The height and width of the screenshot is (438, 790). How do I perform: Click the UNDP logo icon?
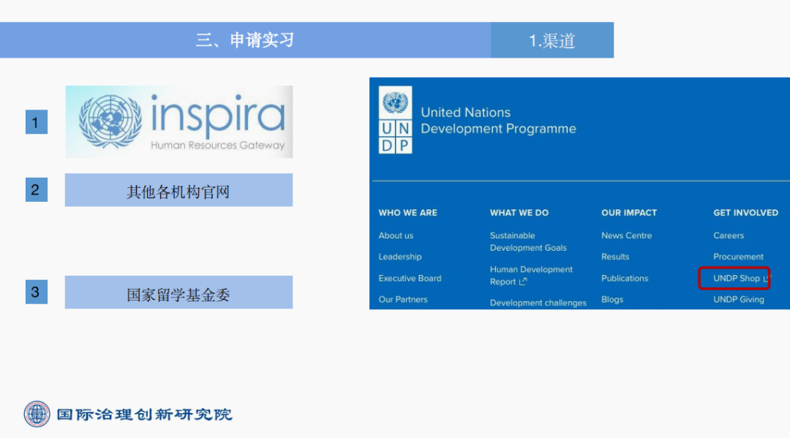click(x=395, y=120)
